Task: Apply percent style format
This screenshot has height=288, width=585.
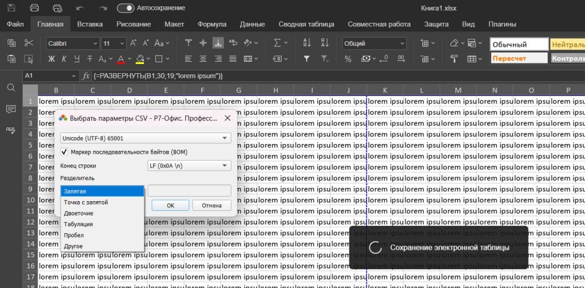Action: coord(348,59)
